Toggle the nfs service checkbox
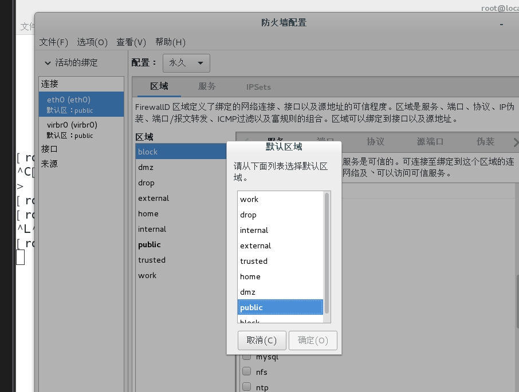 [x=246, y=371]
